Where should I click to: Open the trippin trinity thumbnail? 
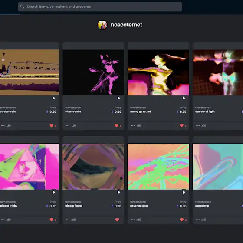[x=30, y=167]
